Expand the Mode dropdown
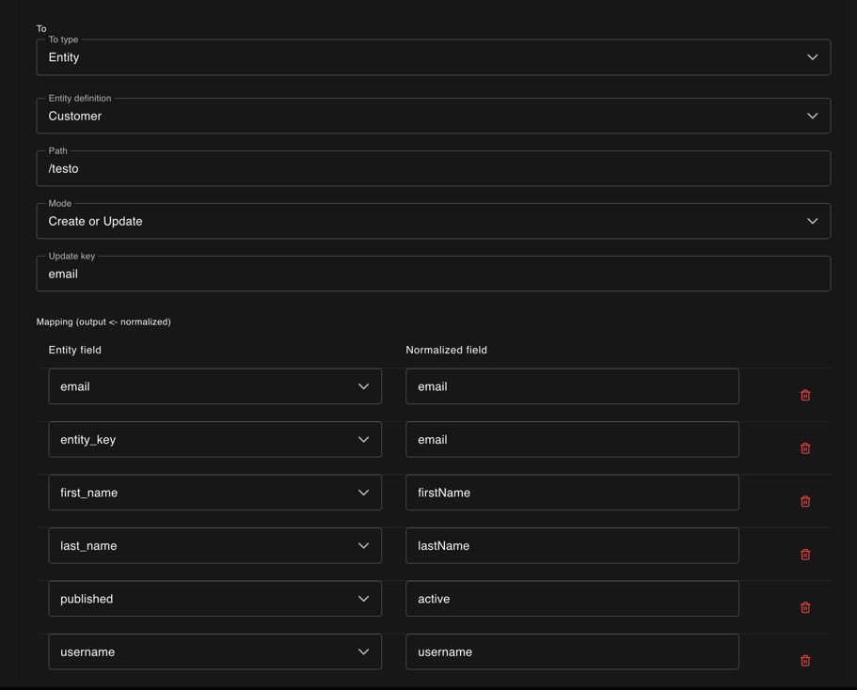 click(811, 221)
